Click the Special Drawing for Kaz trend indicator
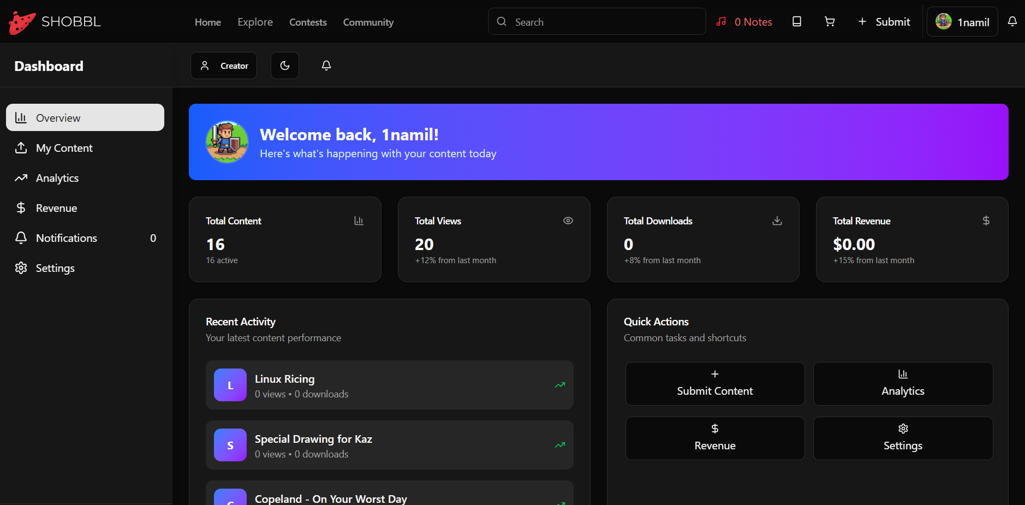Screen dimensions: 1025x505 (560, 445)
